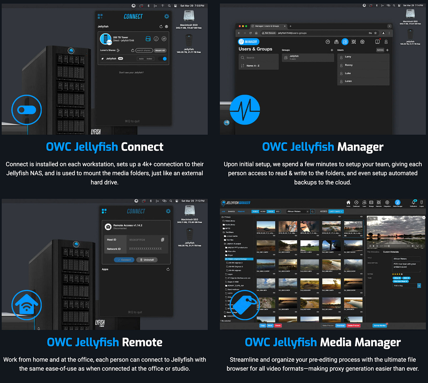Image resolution: width=428 pixels, height=383 pixels.
Task: Open the Name: A - Z sort option
Action: 258,66
